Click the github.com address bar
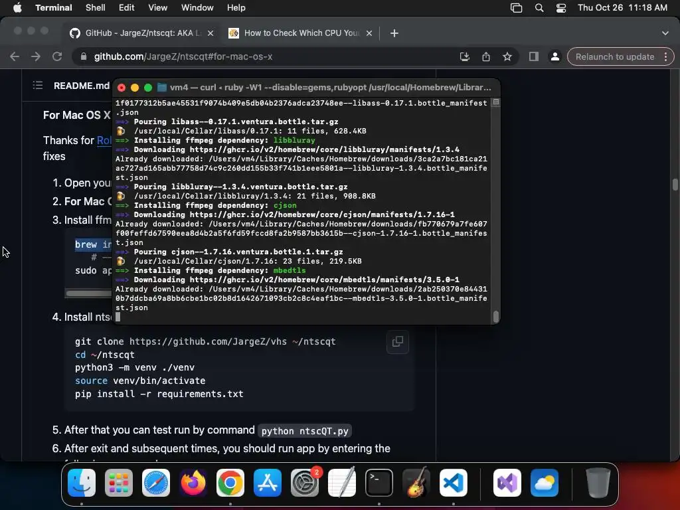The height and width of the screenshot is (510, 680). (269, 57)
